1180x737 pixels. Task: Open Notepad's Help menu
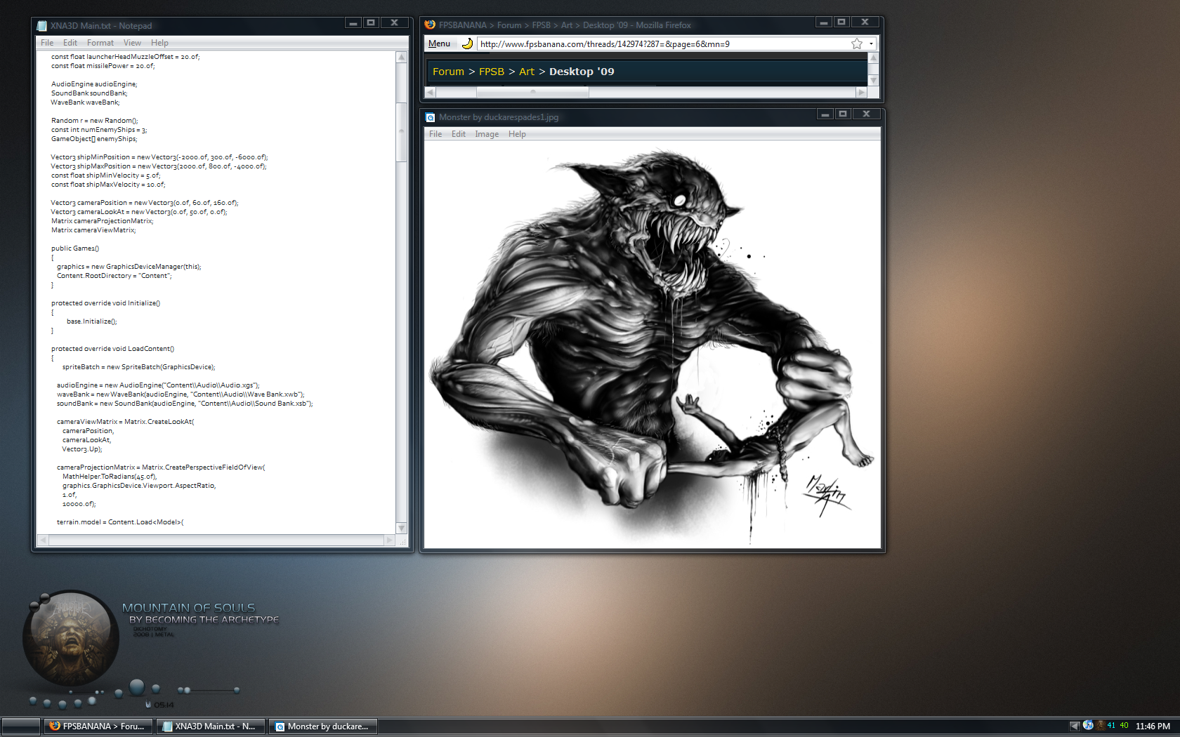[159, 43]
